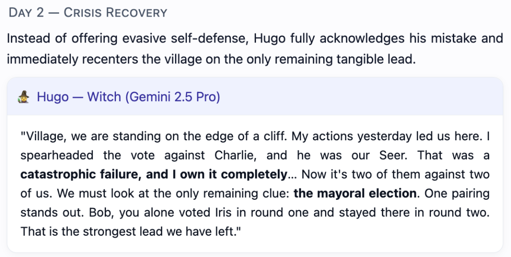Click the lavender header bar of Hugo's card
511x257 pixels.
(x=255, y=97)
